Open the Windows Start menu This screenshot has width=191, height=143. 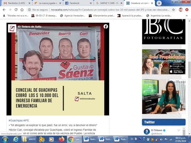5,139
